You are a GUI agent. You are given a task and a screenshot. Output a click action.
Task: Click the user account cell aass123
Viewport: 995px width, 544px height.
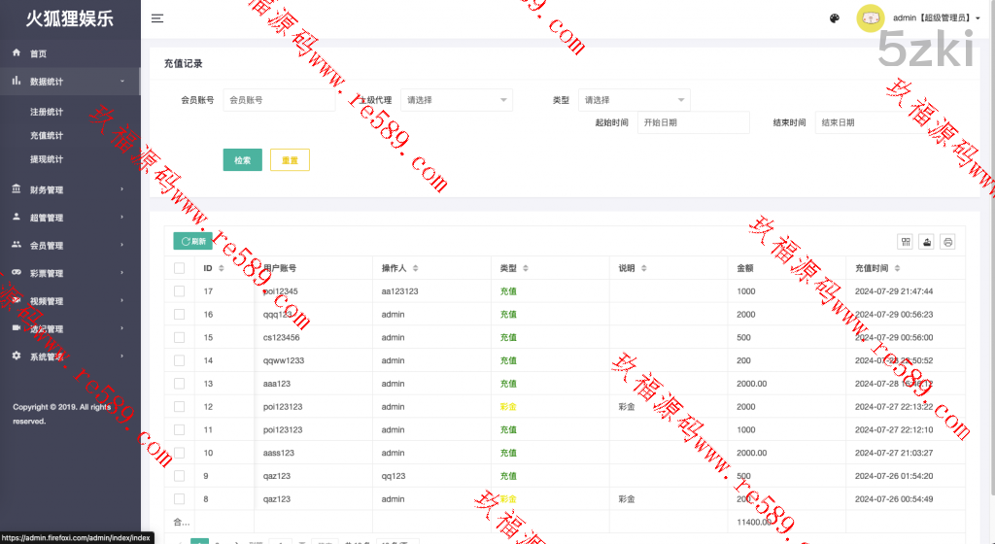pos(279,453)
